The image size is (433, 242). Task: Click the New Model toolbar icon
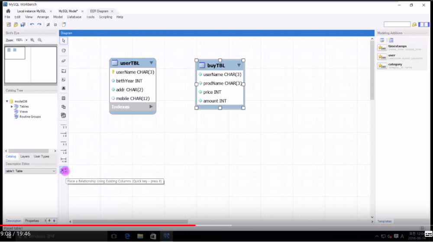point(9,25)
